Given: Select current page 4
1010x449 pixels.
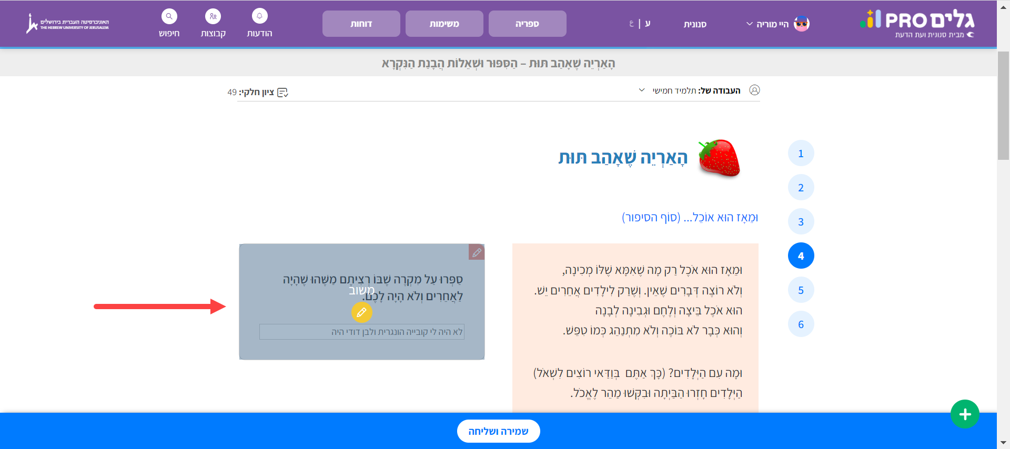Looking at the screenshot, I should (801, 256).
